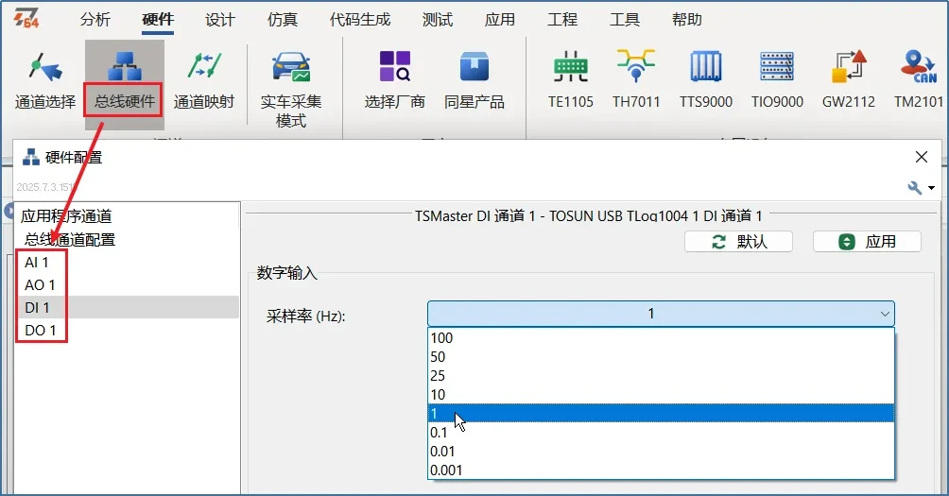Choose 0.01 Hz sampling rate
This screenshot has width=949, height=496.
coord(661,452)
